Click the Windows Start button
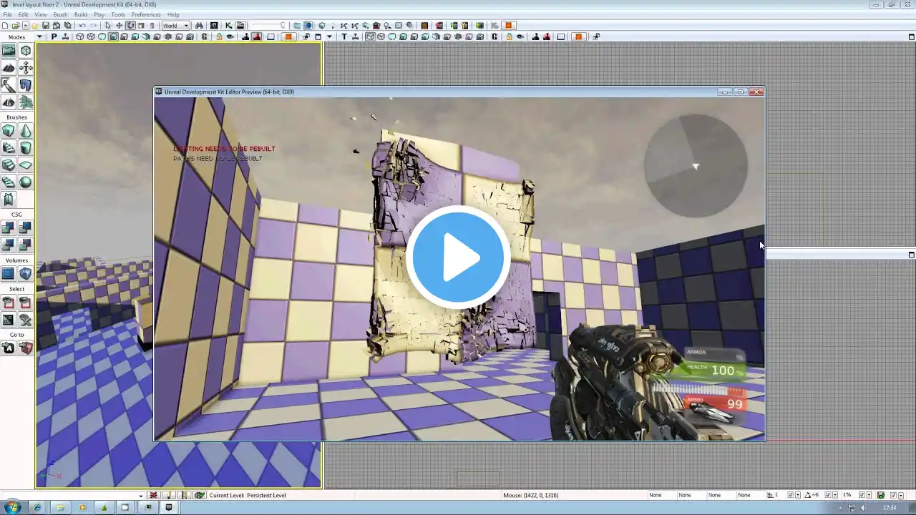916x515 pixels. coord(13,508)
